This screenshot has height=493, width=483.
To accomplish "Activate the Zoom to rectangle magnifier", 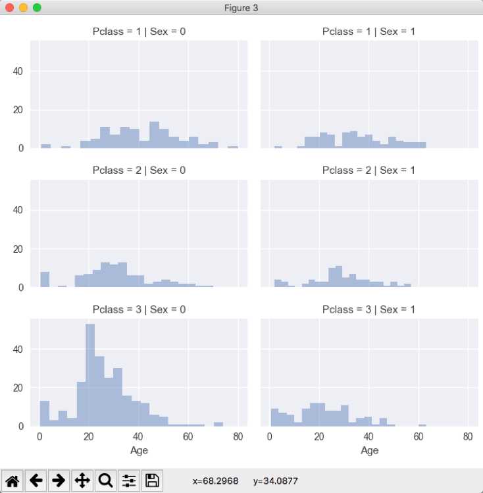I will [x=105, y=480].
